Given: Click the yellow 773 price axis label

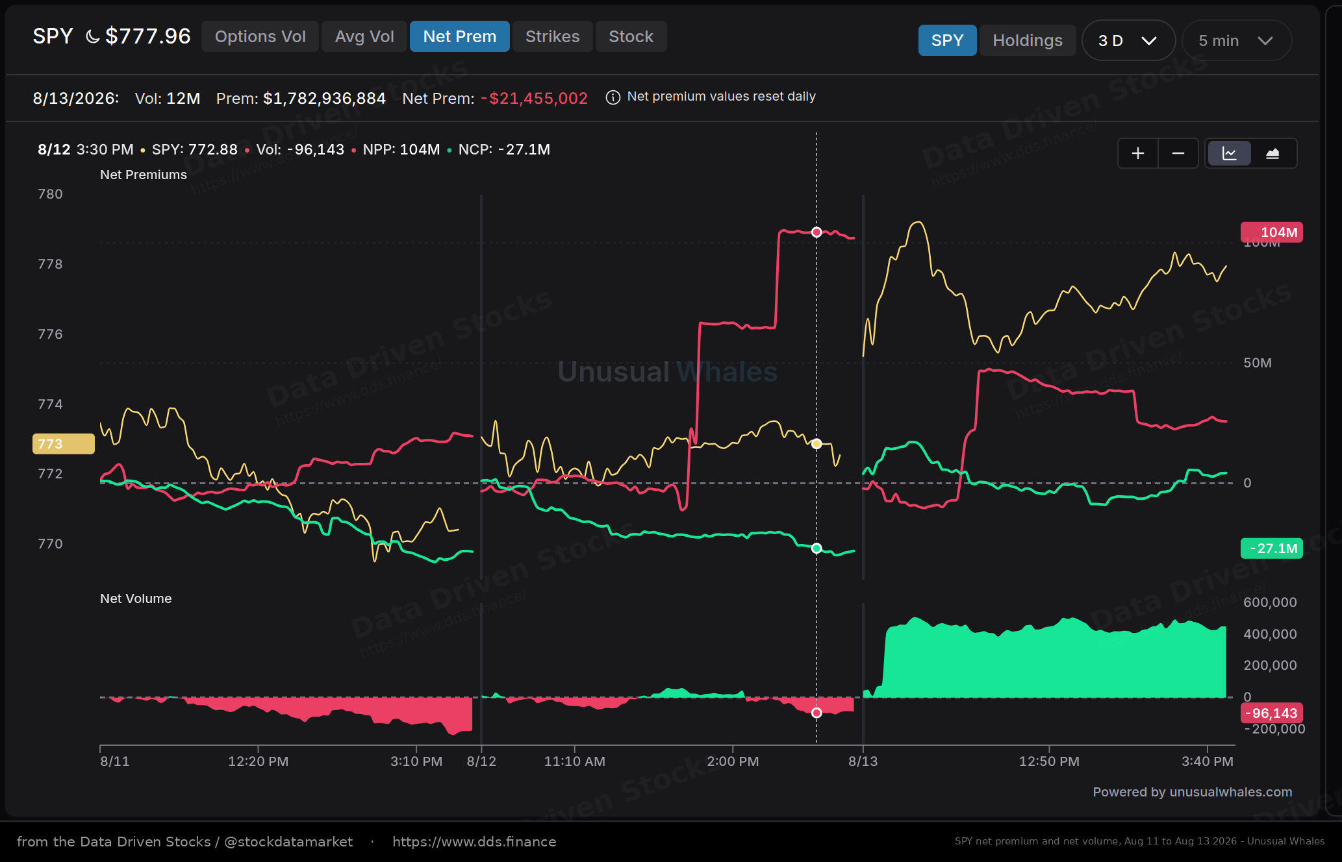Looking at the screenshot, I should pos(64,444).
